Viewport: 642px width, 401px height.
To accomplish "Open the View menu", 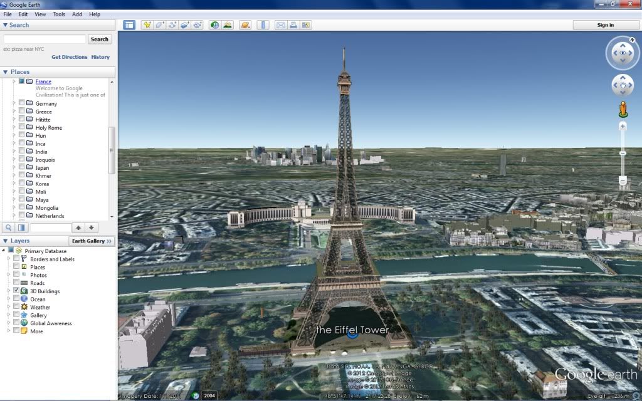I will (40, 14).
